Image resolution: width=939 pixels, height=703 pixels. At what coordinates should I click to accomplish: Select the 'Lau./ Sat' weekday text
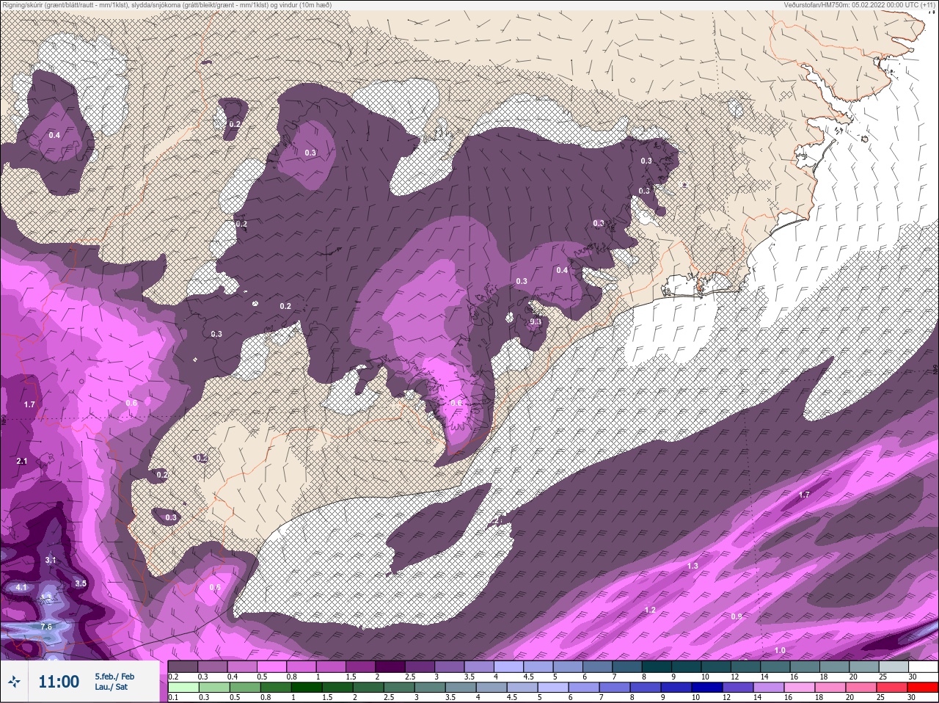point(111,687)
